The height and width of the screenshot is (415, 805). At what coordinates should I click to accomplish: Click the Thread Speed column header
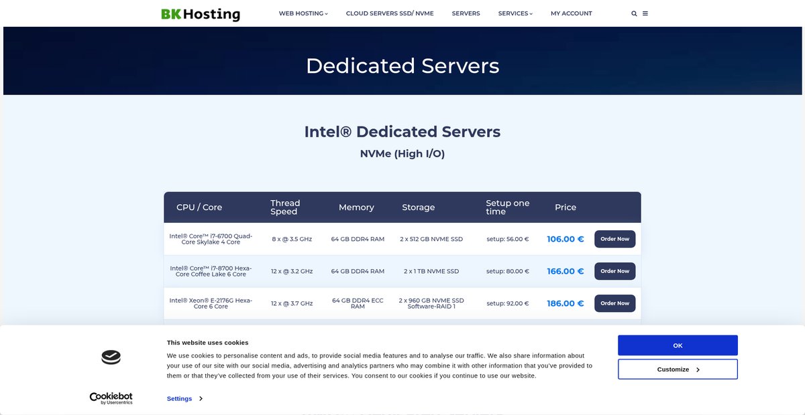[285, 207]
